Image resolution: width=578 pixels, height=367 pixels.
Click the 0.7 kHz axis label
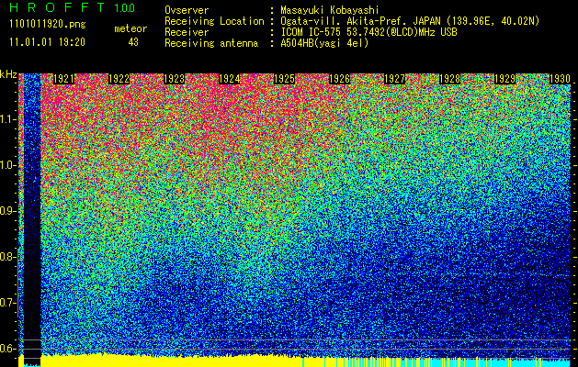[7, 303]
